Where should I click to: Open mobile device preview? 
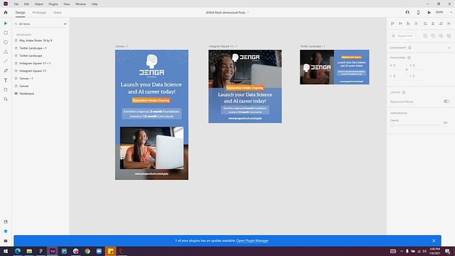tap(418, 12)
